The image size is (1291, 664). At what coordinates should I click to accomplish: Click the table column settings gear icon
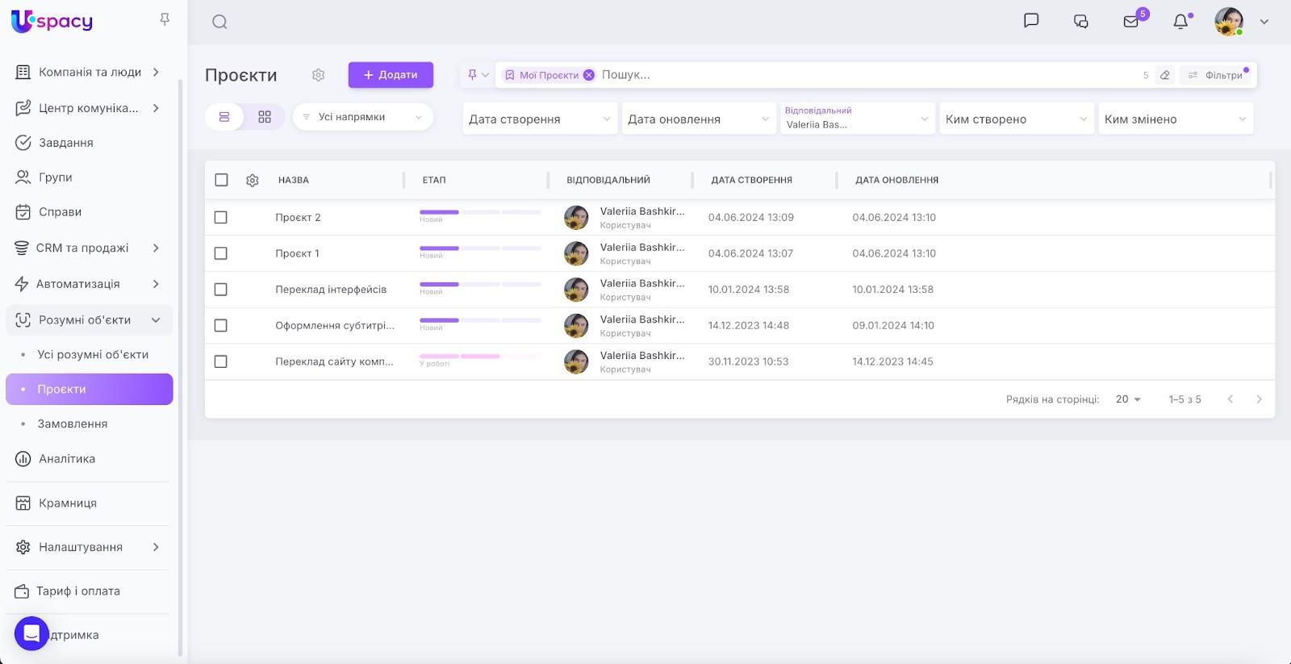(253, 181)
